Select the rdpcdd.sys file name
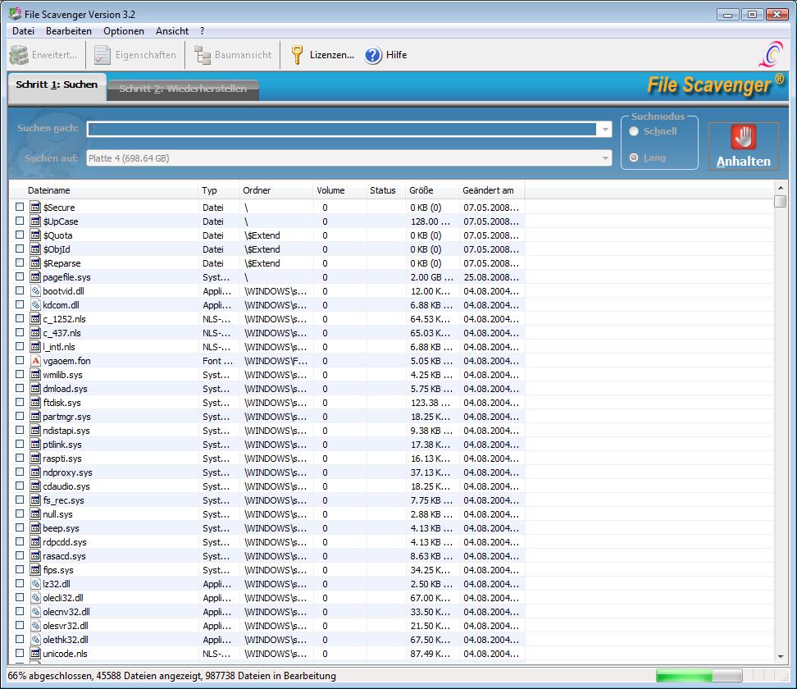 pyautogui.click(x=65, y=542)
